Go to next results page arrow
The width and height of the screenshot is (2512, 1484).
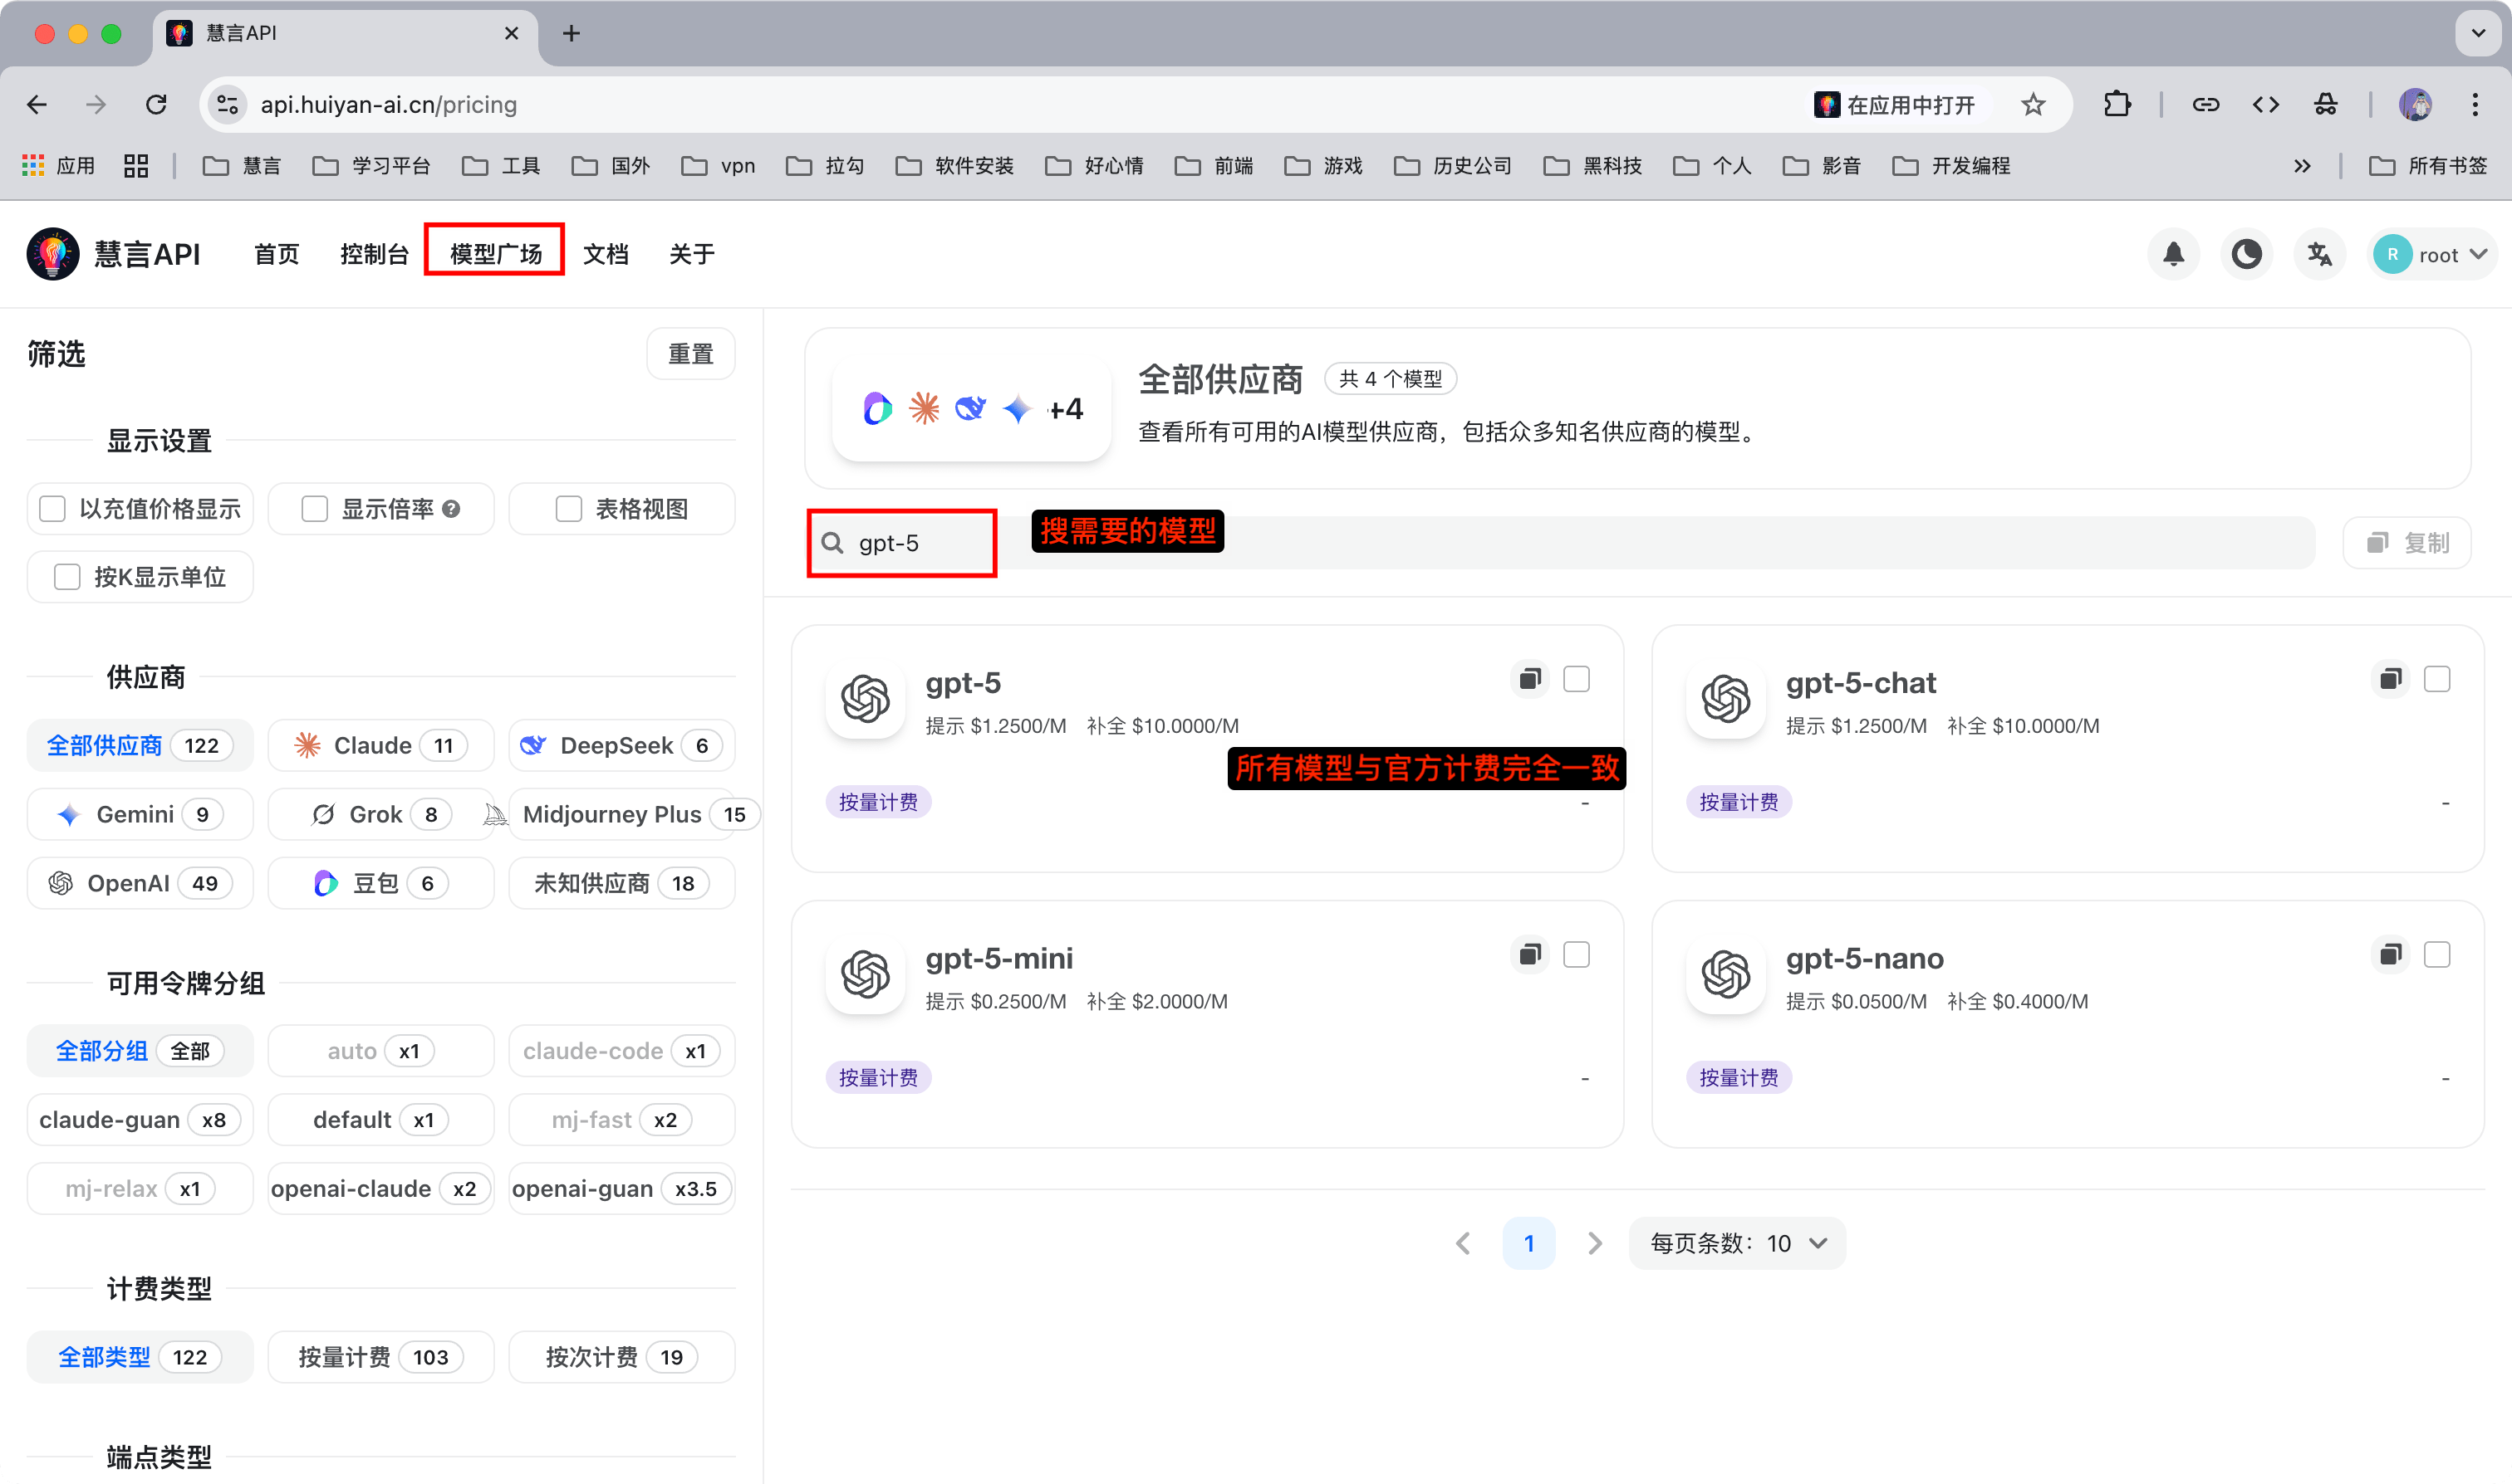1594,1243
